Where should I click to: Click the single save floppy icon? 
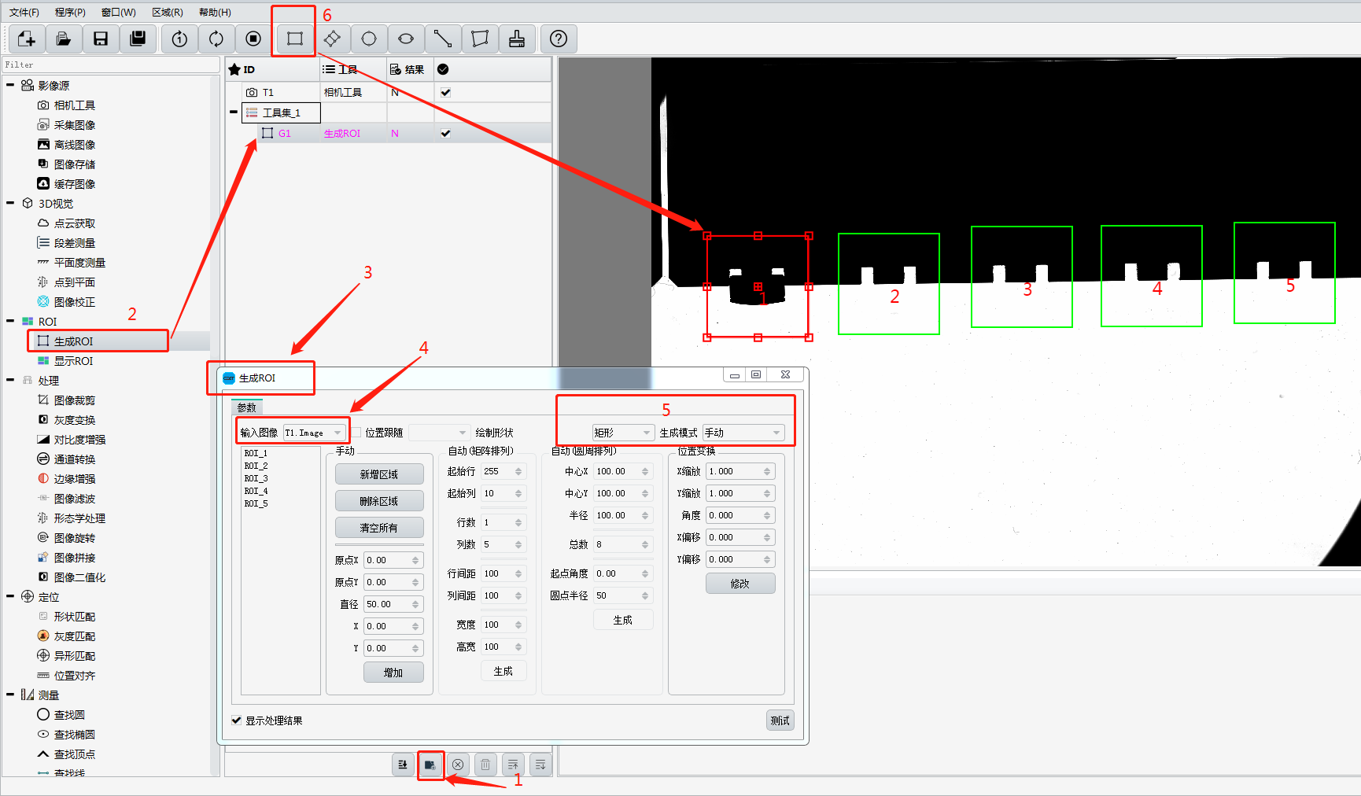[x=101, y=39]
